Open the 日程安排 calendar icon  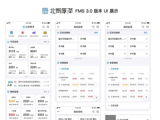pos(45,33)
